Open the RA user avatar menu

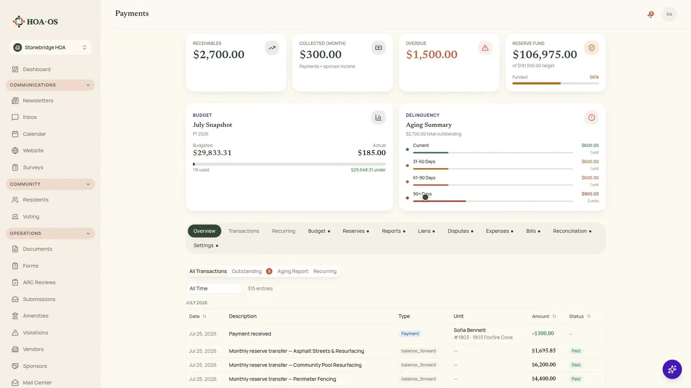[x=669, y=14]
